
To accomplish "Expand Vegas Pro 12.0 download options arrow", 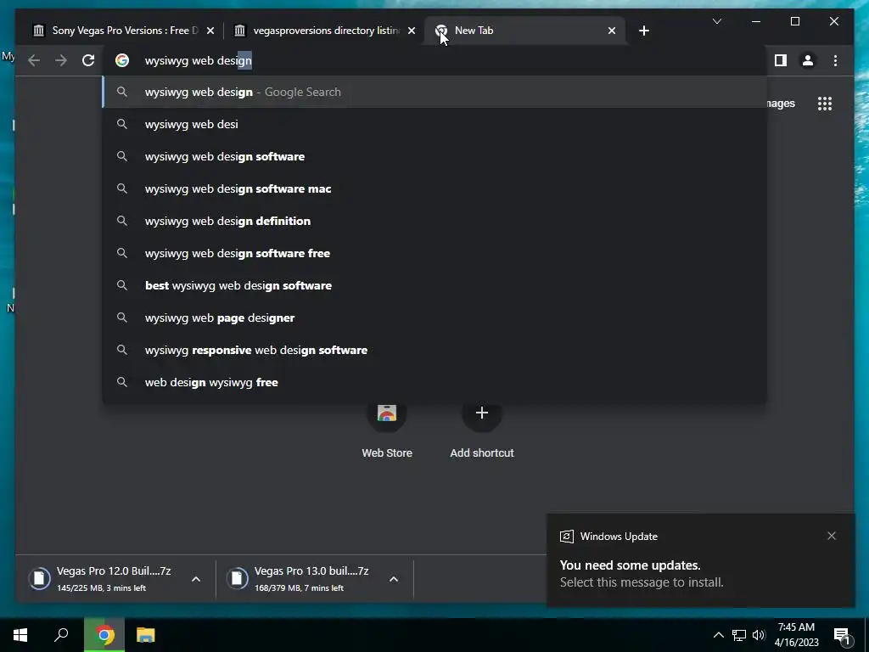I will pyautogui.click(x=196, y=579).
